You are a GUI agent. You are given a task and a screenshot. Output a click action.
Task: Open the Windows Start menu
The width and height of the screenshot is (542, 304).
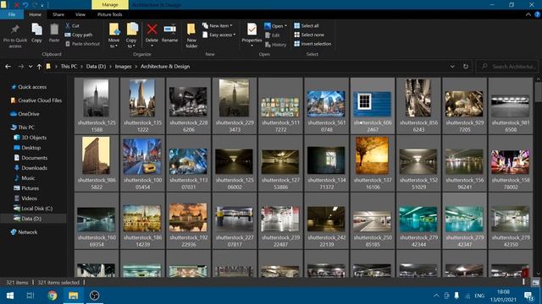tap(10, 296)
